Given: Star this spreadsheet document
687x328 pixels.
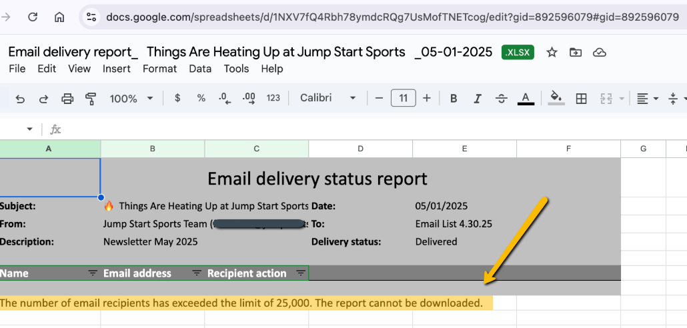Looking at the screenshot, I should pyautogui.click(x=552, y=53).
